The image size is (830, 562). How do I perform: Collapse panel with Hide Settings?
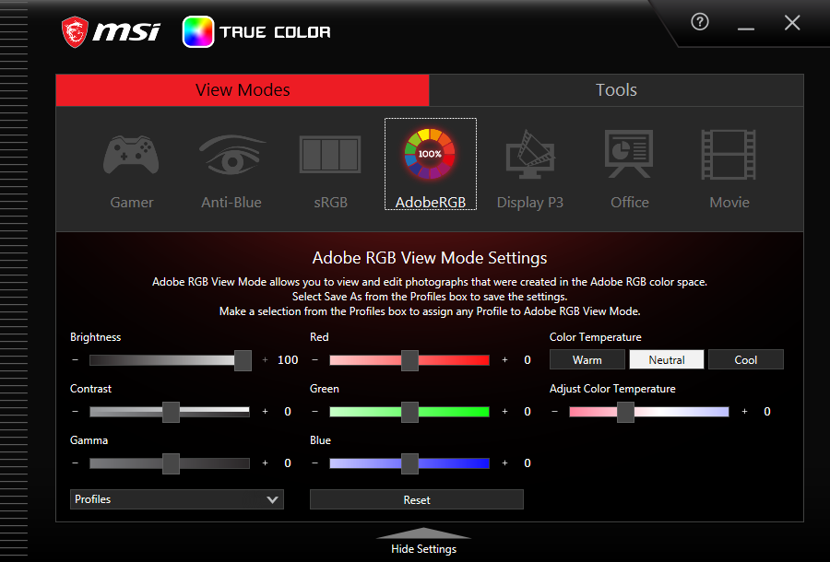(423, 542)
